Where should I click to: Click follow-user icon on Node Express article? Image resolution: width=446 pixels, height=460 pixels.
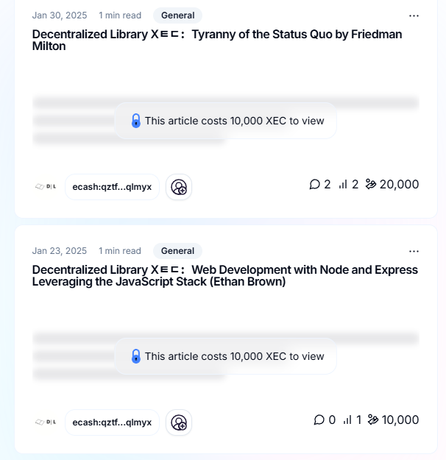tap(179, 422)
